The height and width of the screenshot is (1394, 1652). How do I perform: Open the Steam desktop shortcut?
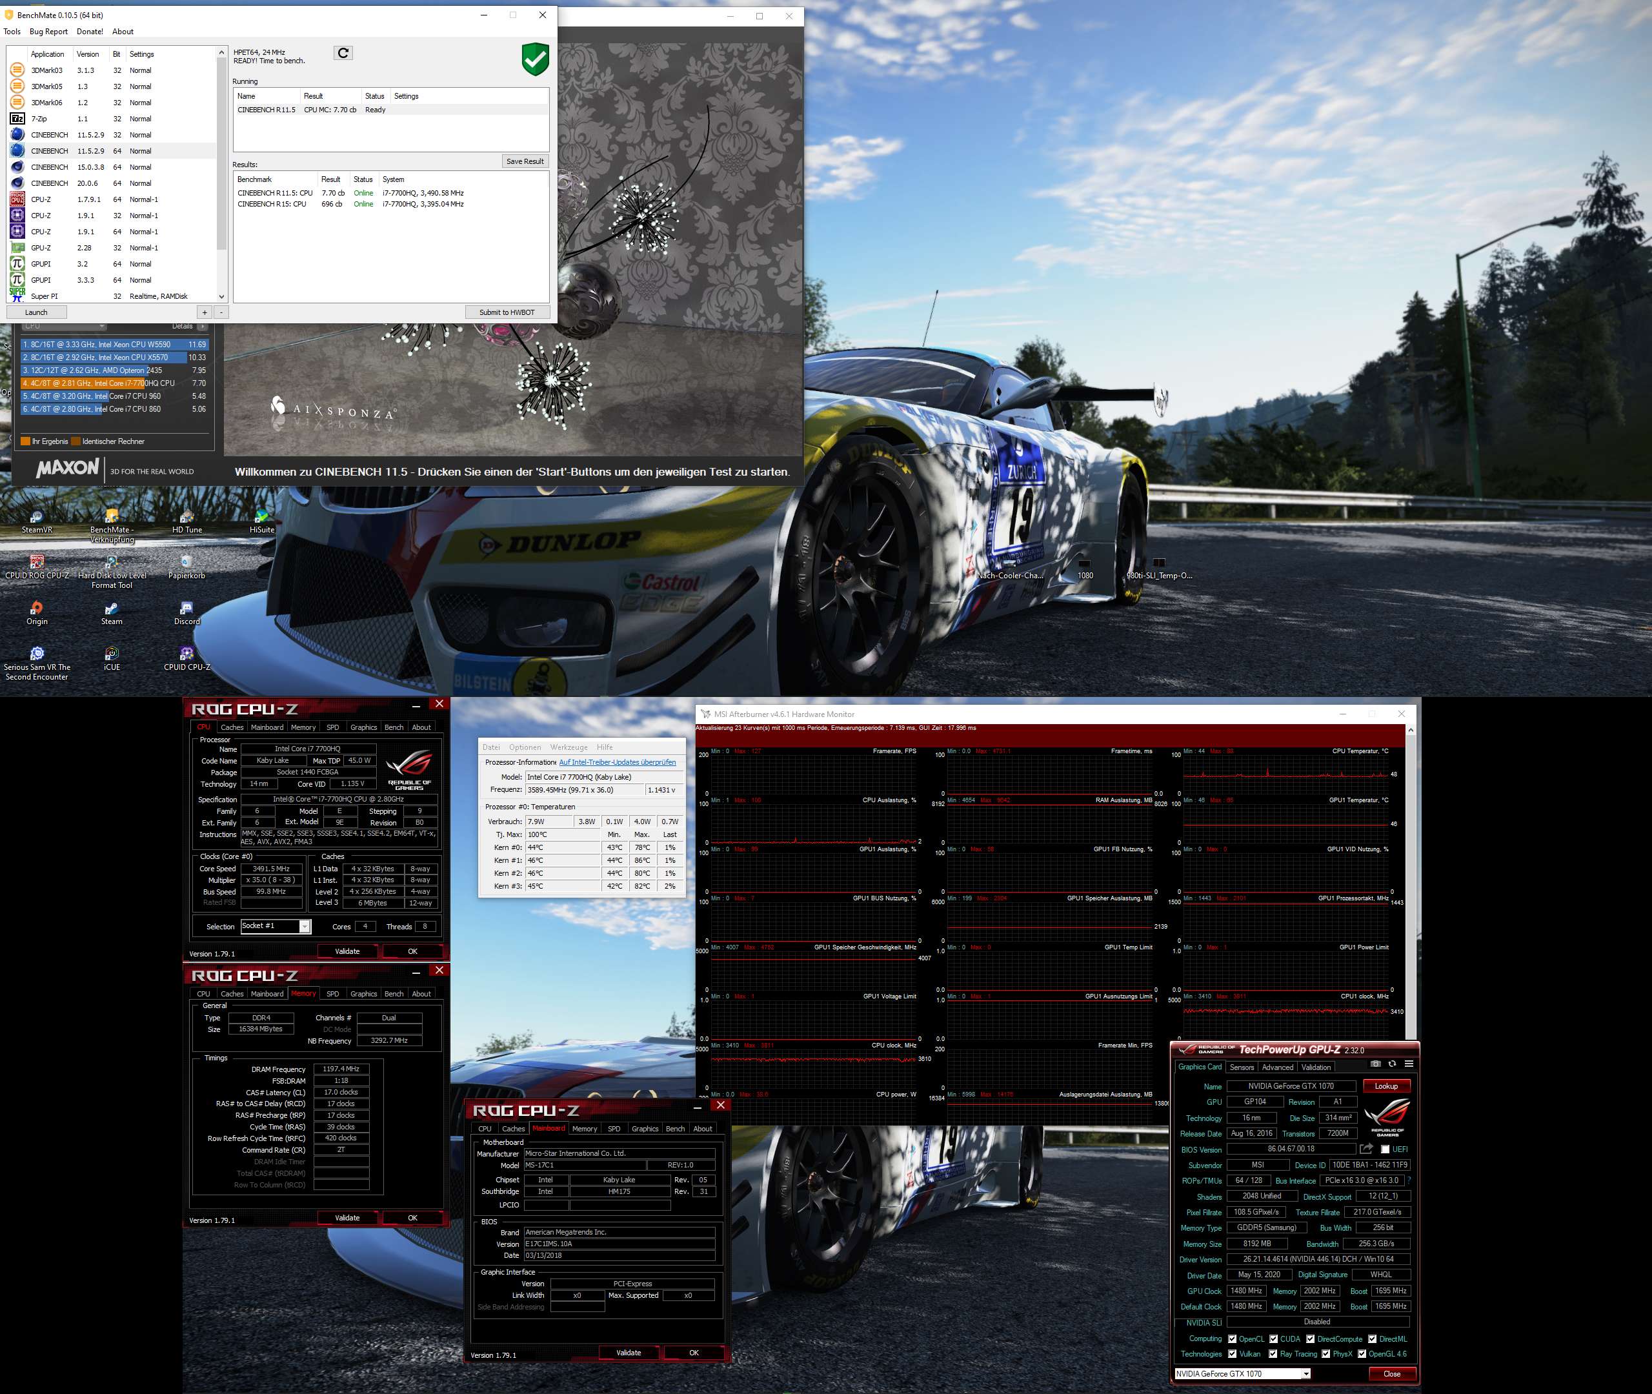tap(112, 613)
